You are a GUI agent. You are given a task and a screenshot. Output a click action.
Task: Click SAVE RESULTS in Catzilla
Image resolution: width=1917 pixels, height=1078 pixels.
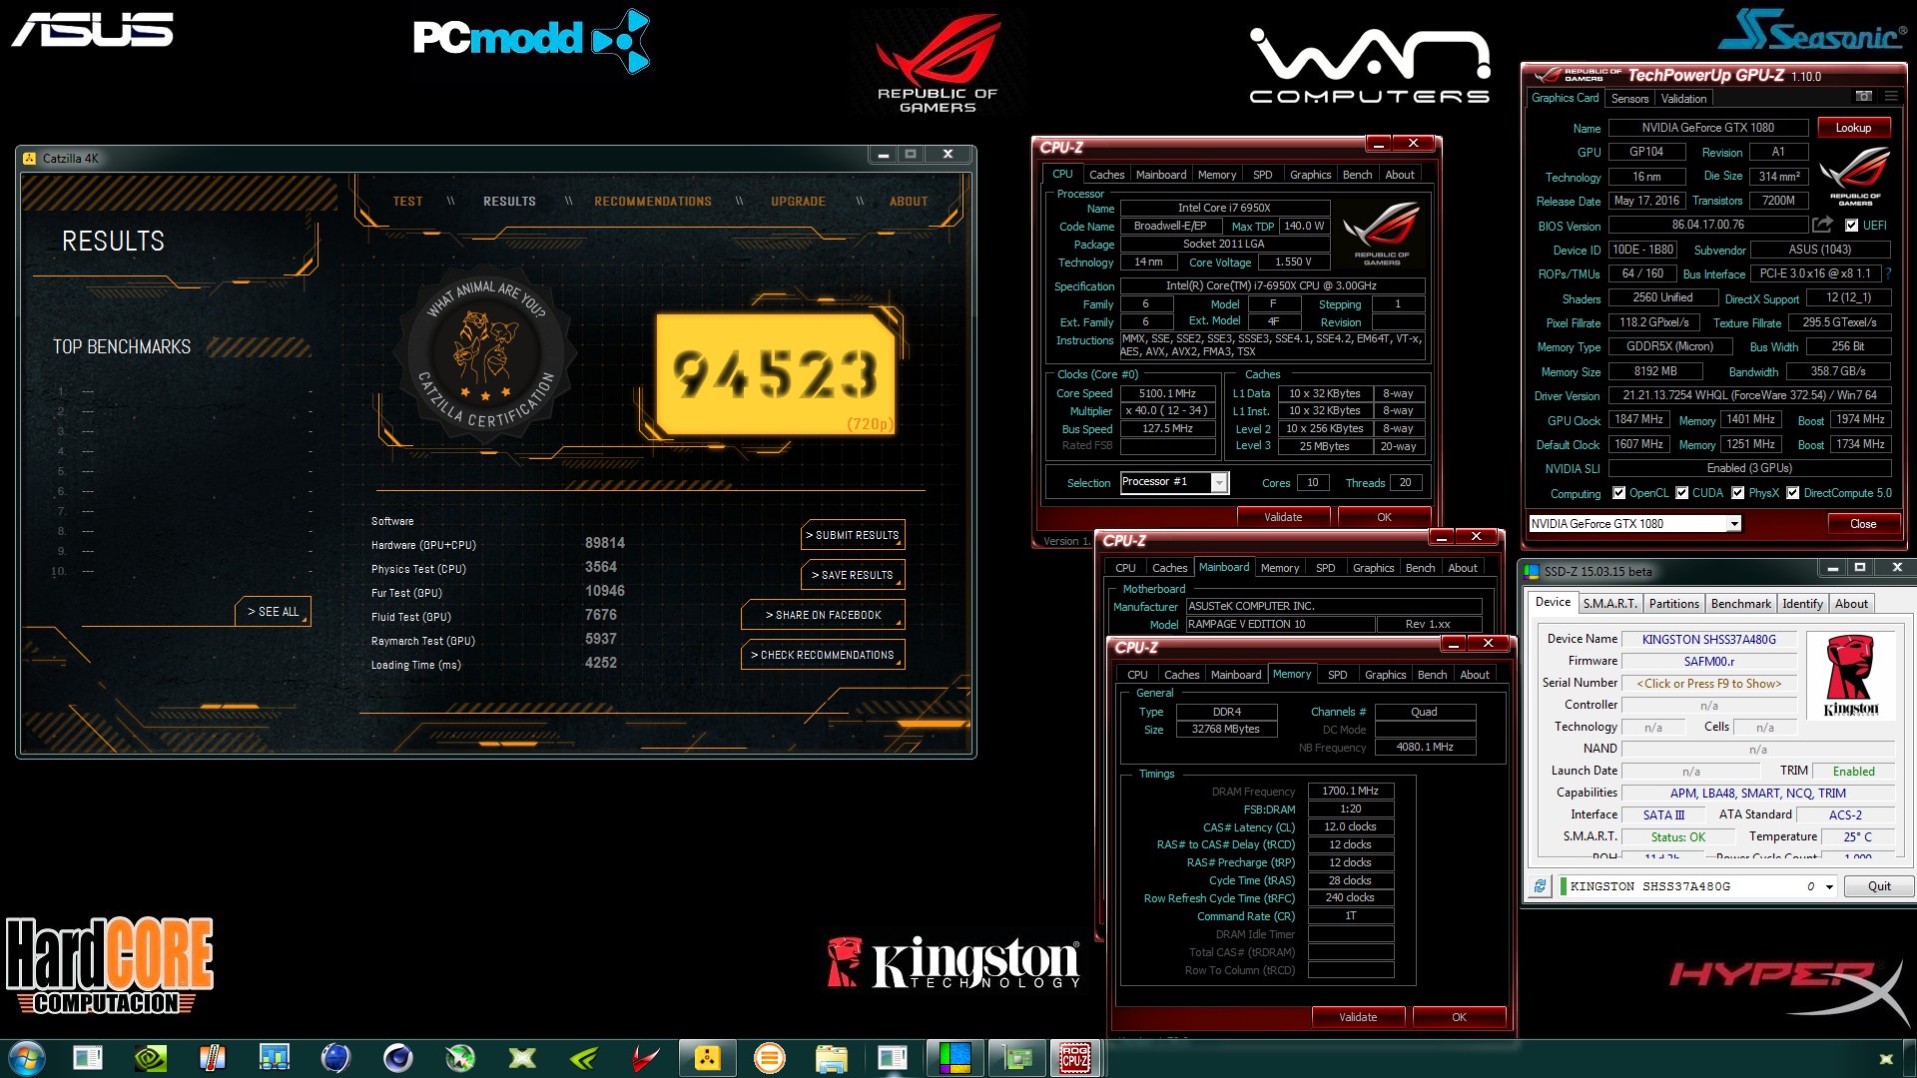point(853,575)
